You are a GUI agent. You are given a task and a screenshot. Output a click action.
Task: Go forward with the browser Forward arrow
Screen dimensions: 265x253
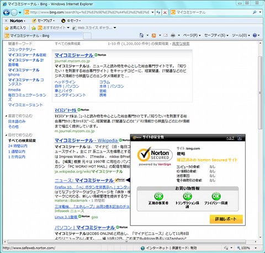click(14, 13)
